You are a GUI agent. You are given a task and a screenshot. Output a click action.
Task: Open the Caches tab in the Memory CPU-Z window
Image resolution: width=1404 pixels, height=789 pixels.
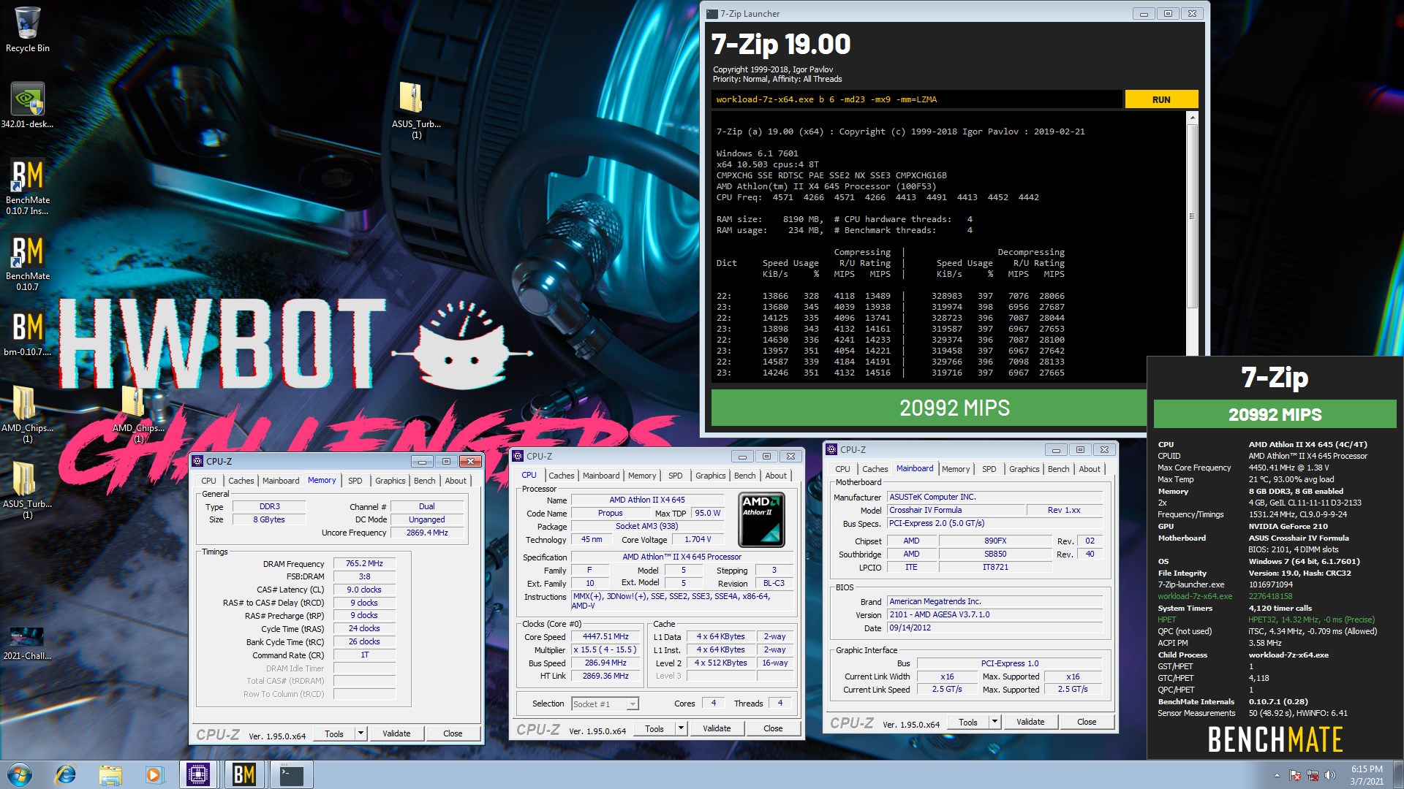pyautogui.click(x=241, y=481)
